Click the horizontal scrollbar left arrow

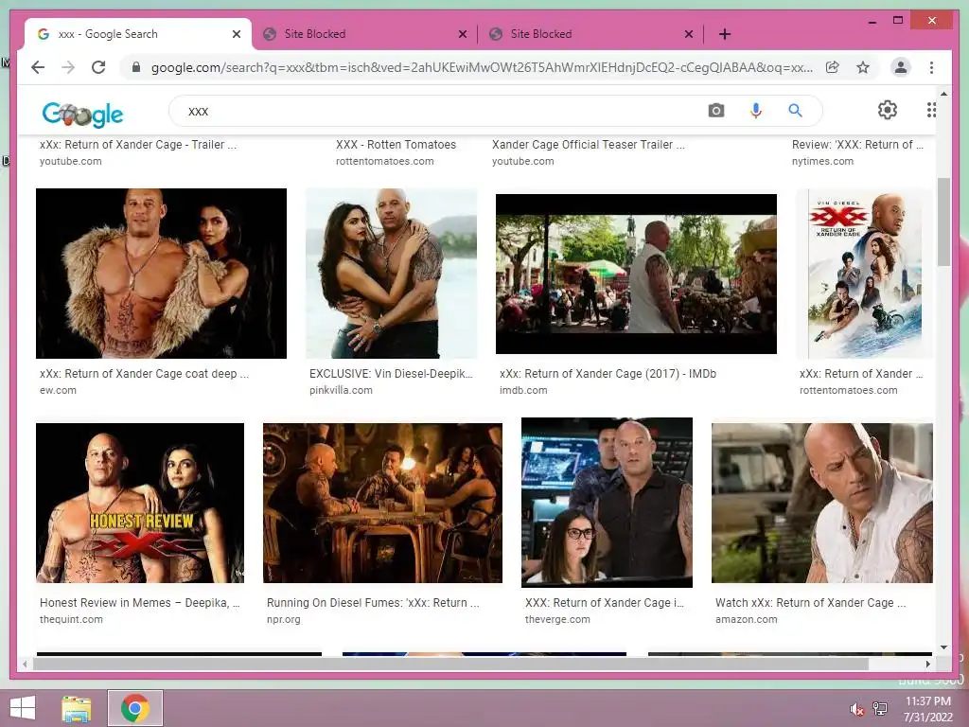click(x=25, y=664)
